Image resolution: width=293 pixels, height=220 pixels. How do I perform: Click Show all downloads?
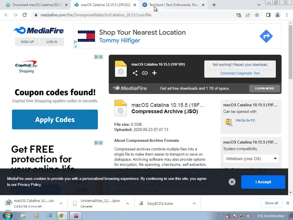tap(271, 203)
